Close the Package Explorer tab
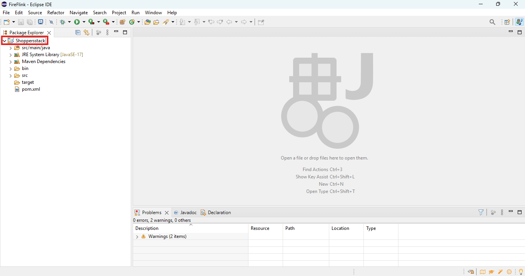The width and height of the screenshot is (525, 276). tap(49, 33)
